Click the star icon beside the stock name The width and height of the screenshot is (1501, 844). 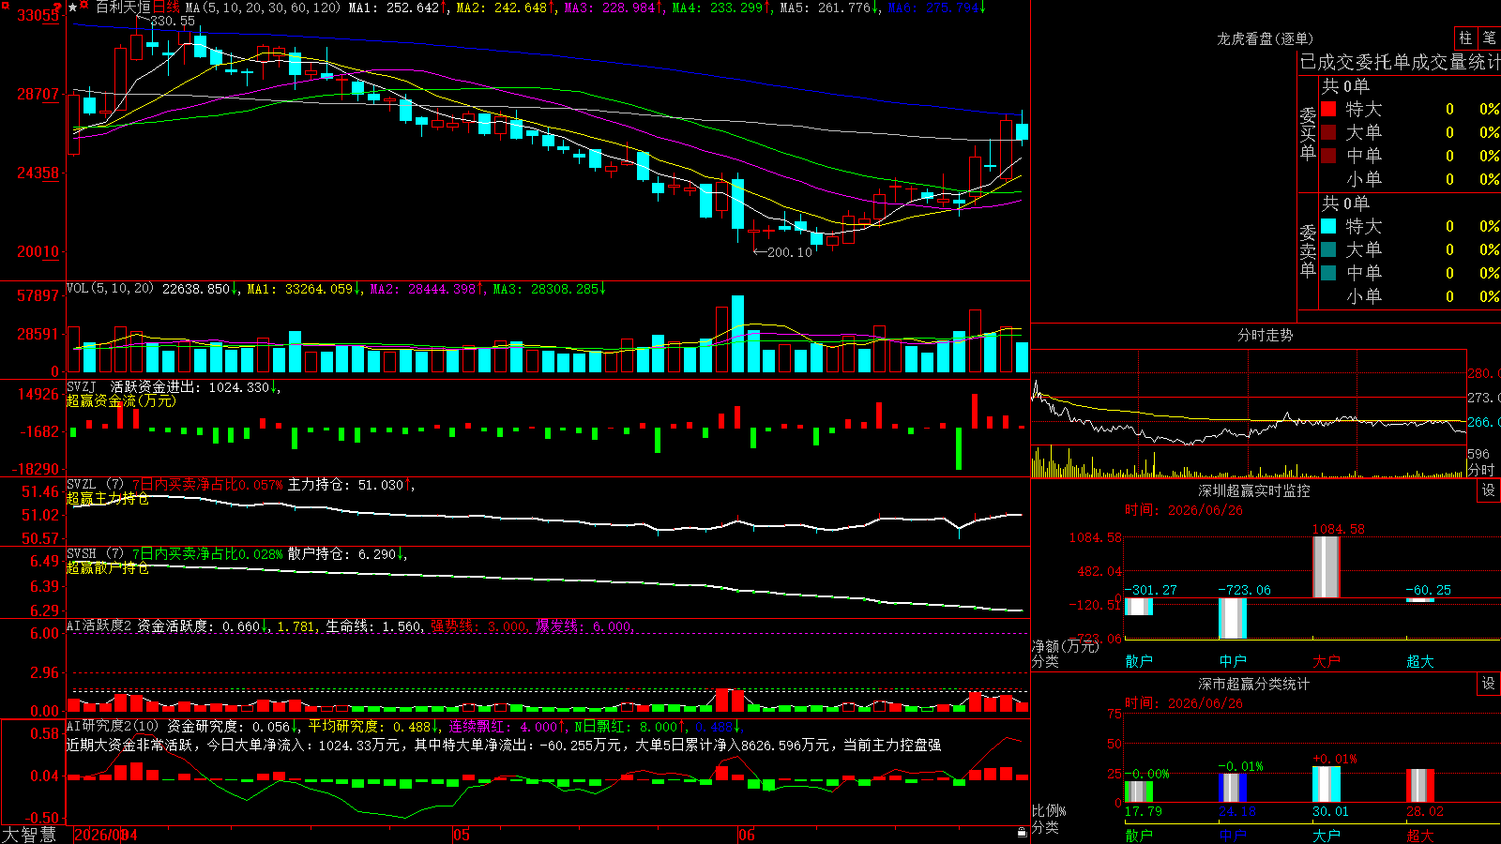click(x=73, y=7)
